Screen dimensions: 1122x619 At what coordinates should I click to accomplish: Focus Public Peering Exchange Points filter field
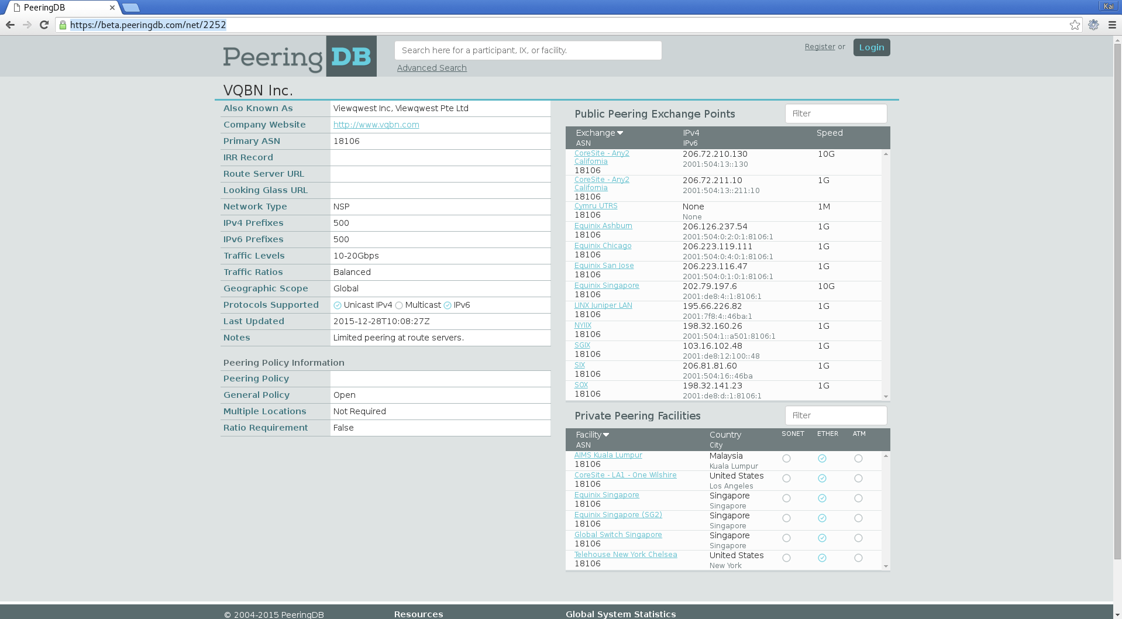(x=836, y=114)
